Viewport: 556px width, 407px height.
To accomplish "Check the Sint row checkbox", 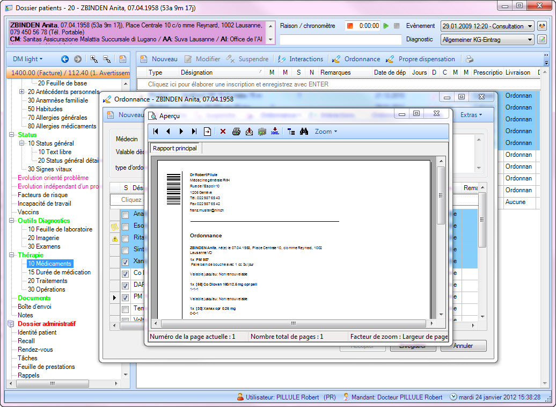I will (x=125, y=251).
